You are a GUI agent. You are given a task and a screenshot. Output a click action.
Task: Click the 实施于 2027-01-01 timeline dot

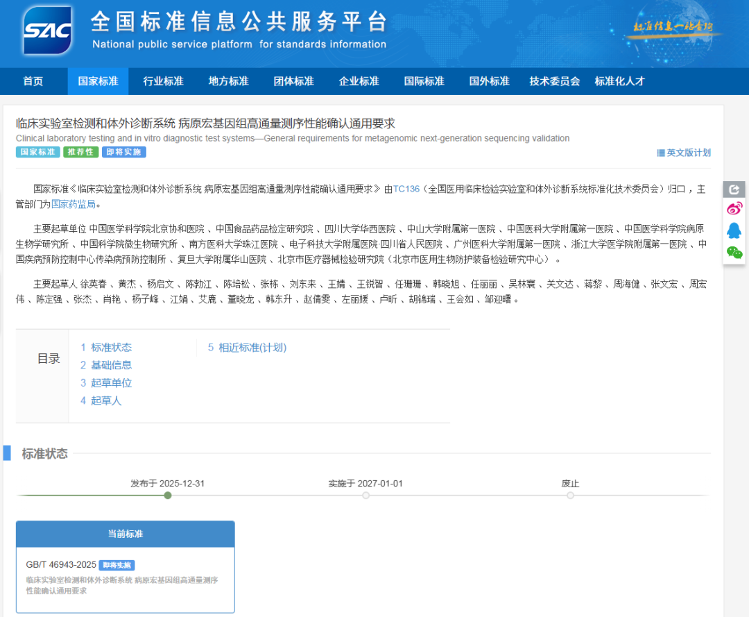pyautogui.click(x=365, y=495)
